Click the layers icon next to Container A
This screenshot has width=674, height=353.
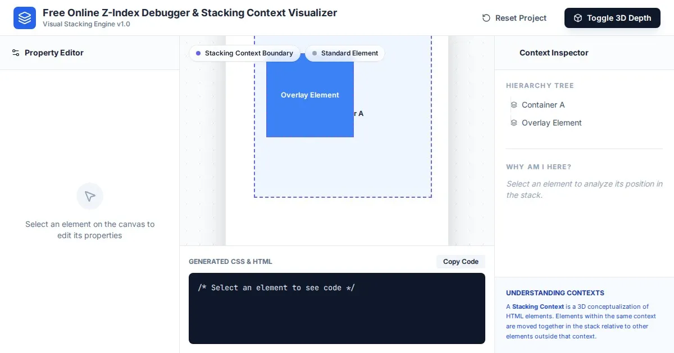(514, 105)
